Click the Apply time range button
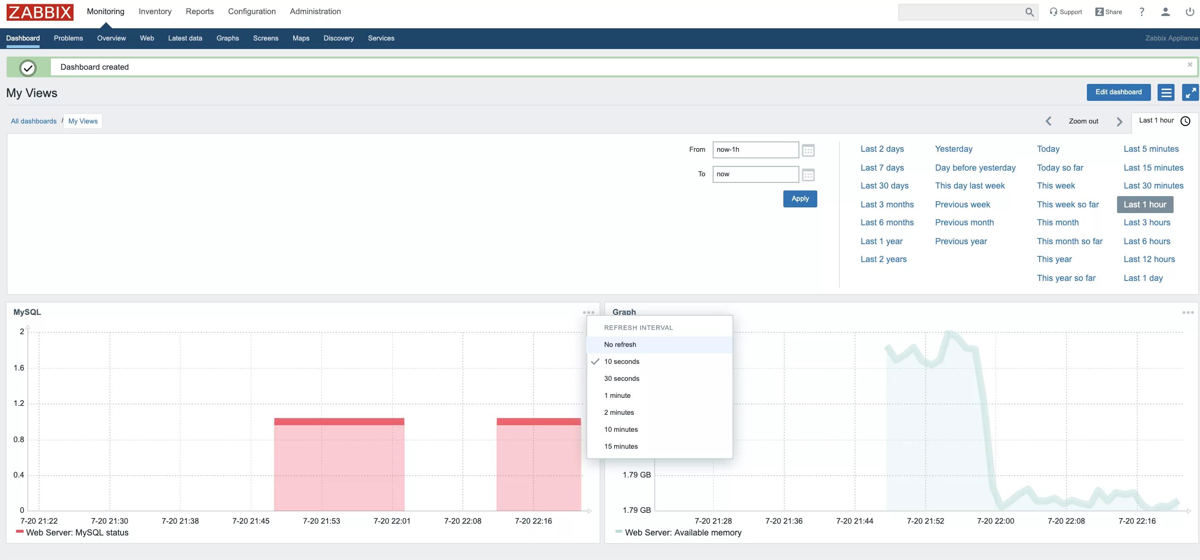This screenshot has width=1200, height=560. pyautogui.click(x=799, y=198)
